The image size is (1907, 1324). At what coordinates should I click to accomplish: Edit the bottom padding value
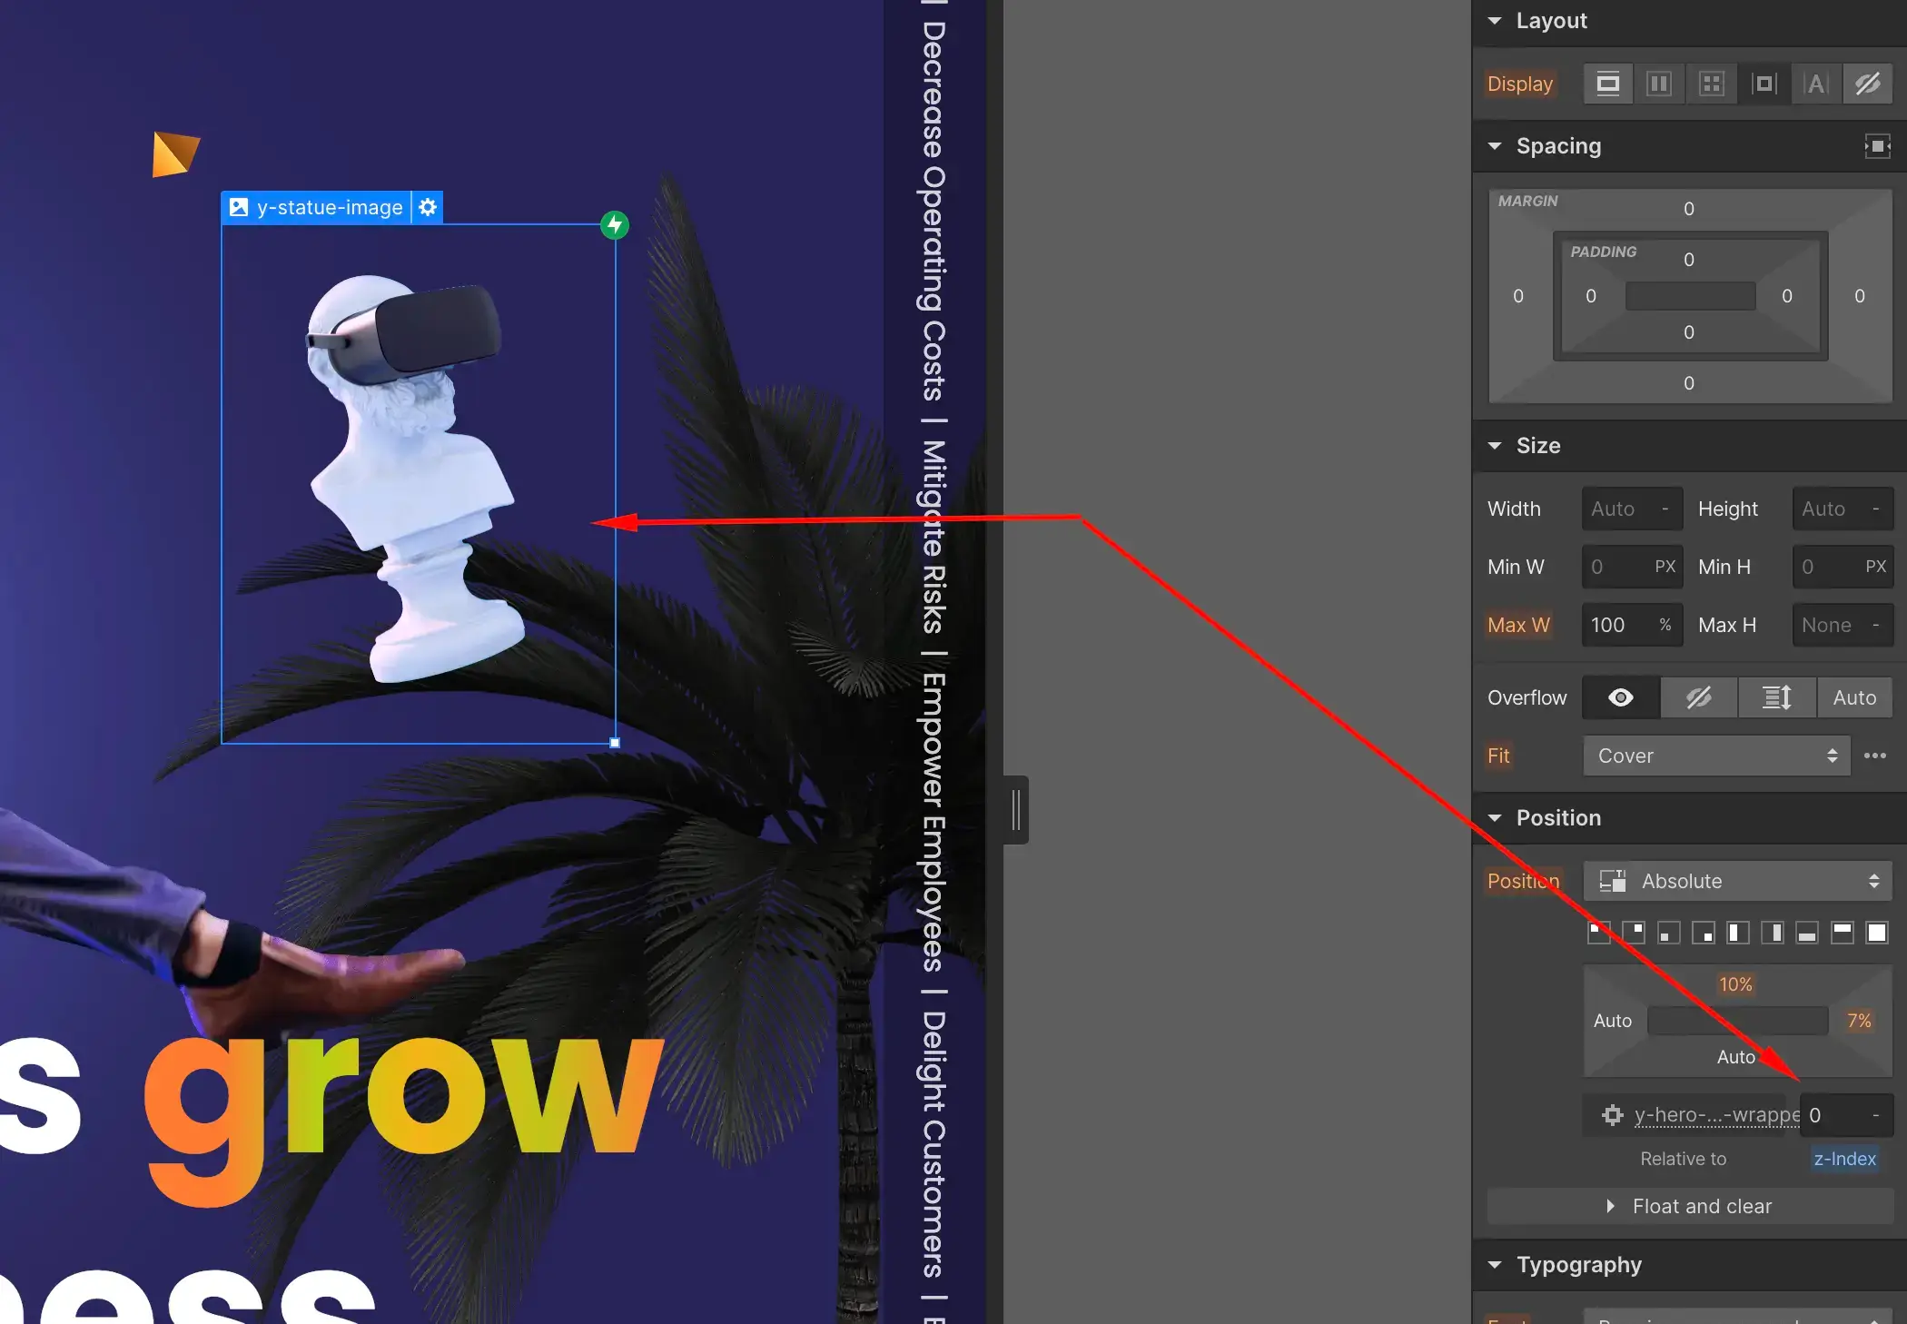coord(1689,332)
